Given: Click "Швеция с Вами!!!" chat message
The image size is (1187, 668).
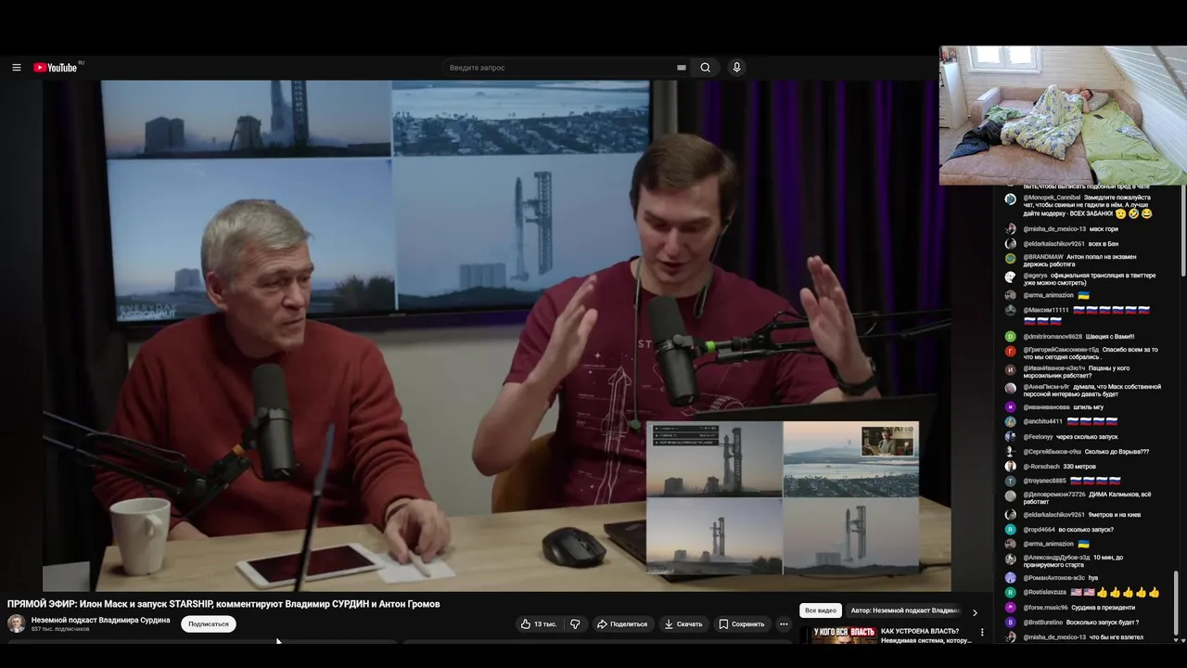Looking at the screenshot, I should [1109, 337].
